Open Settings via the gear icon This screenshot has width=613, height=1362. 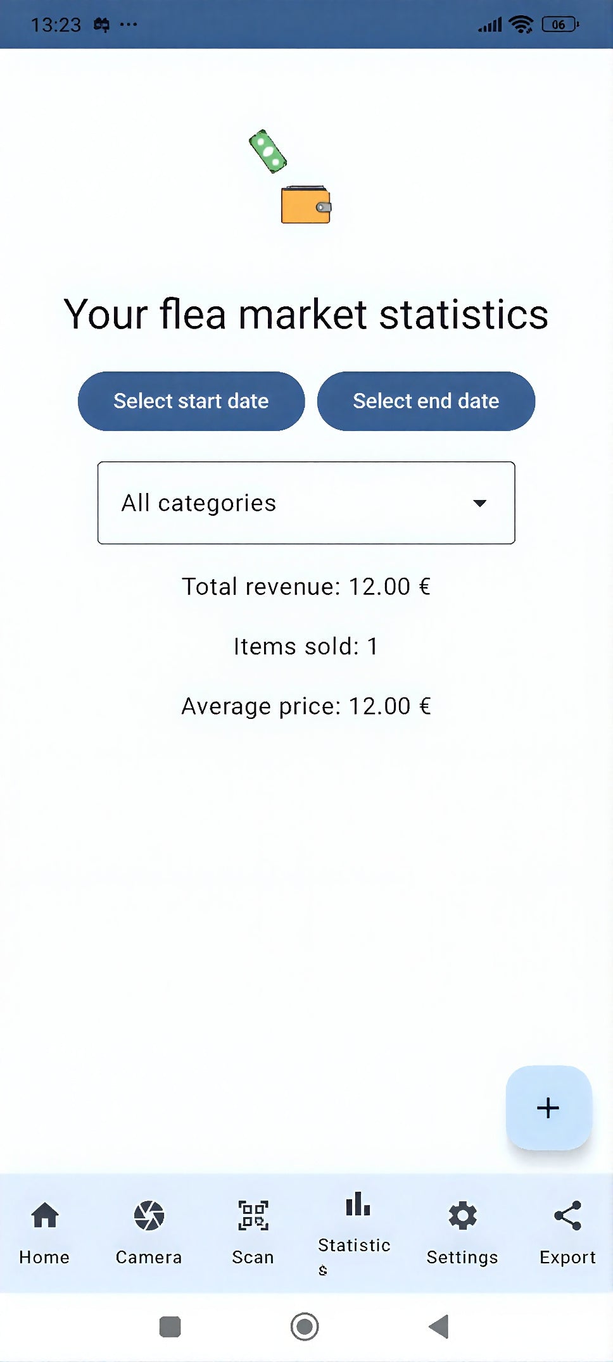462,1215
